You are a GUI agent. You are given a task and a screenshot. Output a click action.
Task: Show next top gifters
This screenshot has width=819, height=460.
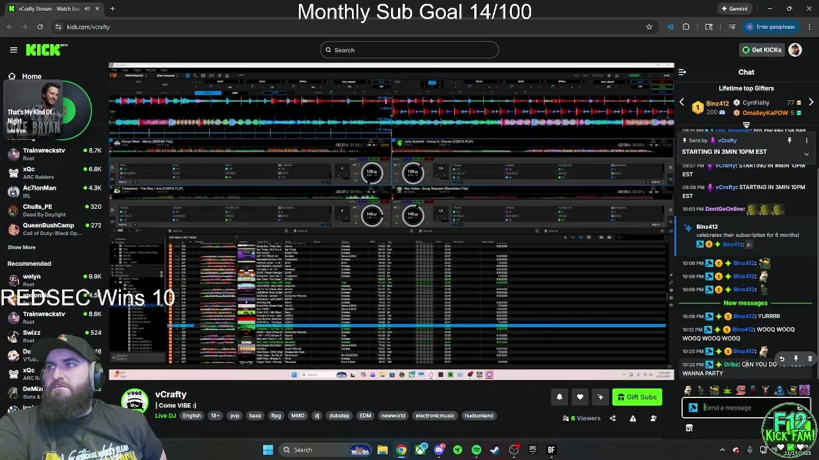pos(811,102)
